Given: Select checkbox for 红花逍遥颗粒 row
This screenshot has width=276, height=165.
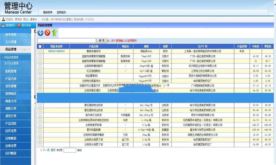Looking at the screenshot, I should click(x=40, y=71).
